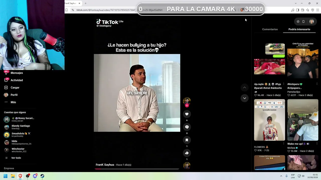Toggle the microphone tray icon

[286, 176]
